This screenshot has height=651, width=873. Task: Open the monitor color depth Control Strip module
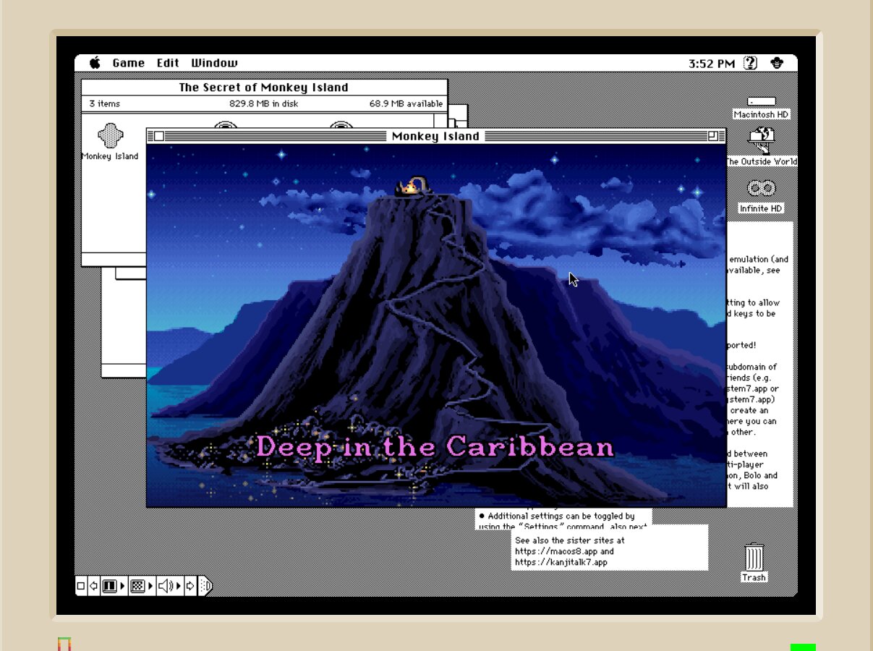point(114,586)
